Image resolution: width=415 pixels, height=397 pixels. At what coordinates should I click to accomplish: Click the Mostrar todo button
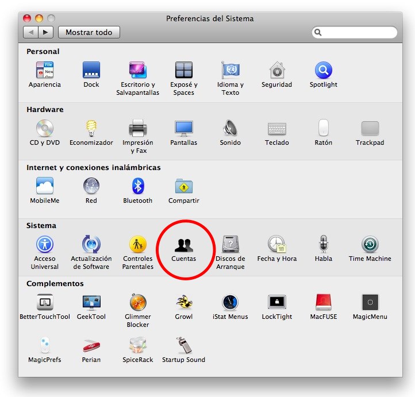click(89, 32)
